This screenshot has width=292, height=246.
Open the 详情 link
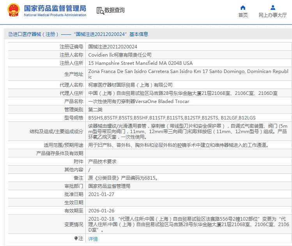(93, 239)
